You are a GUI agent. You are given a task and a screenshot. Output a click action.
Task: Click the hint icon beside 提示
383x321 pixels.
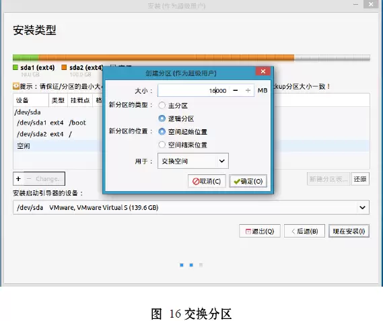click(x=16, y=86)
